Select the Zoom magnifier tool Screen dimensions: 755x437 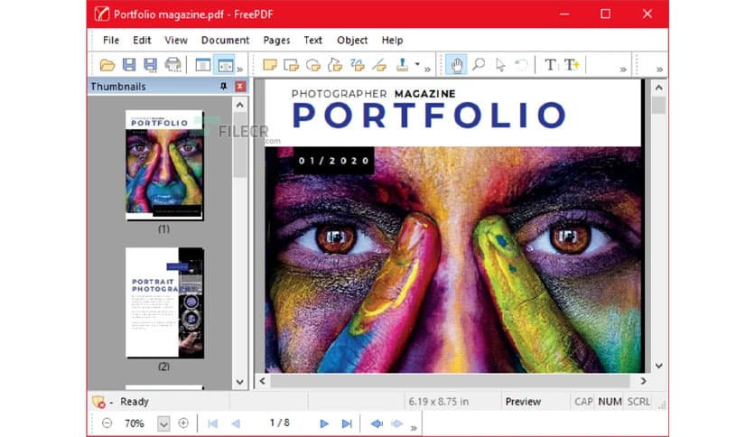pyautogui.click(x=479, y=65)
